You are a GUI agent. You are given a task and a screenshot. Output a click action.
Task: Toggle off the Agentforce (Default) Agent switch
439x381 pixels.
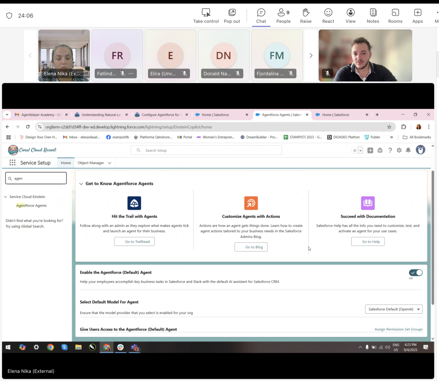point(415,273)
